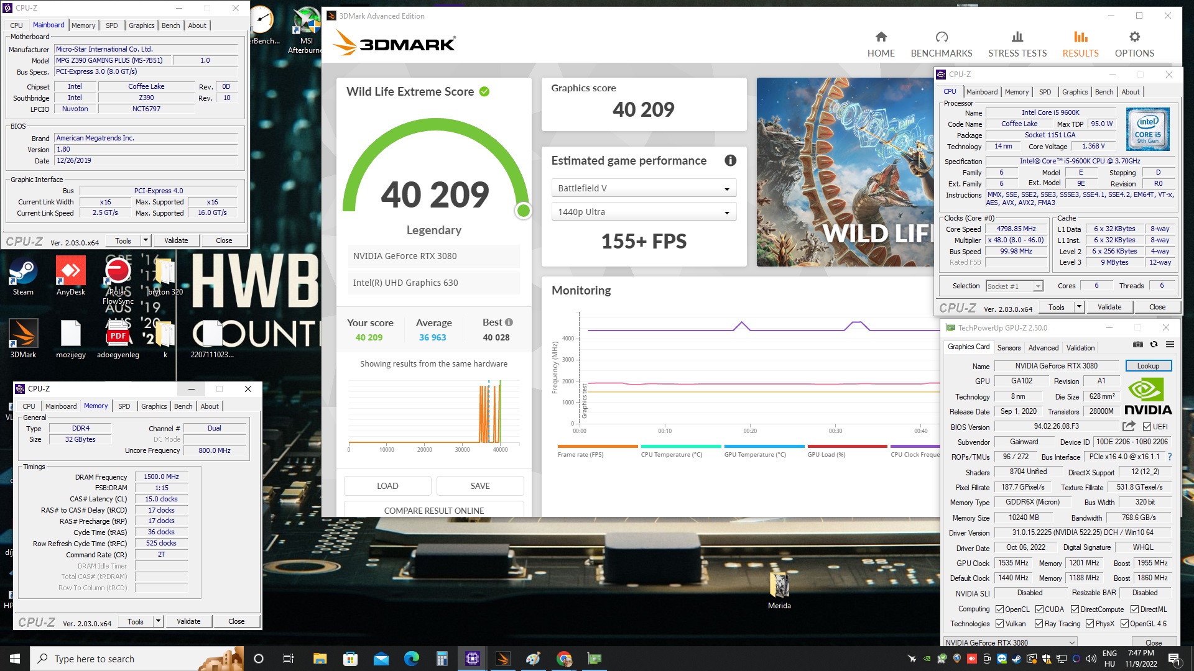
Task: Open the Bench tab in the CPU tab CPU-Z window
Action: click(x=1104, y=92)
